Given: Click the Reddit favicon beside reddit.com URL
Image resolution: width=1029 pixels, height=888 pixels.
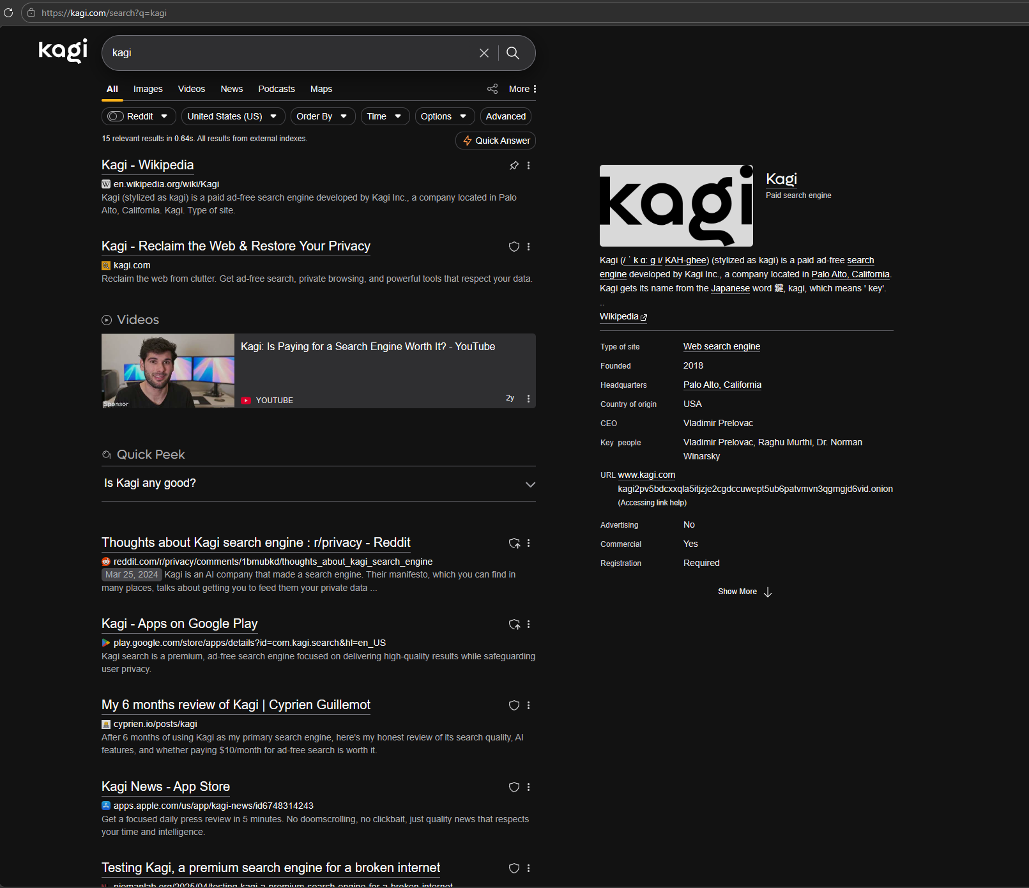Looking at the screenshot, I should point(106,562).
